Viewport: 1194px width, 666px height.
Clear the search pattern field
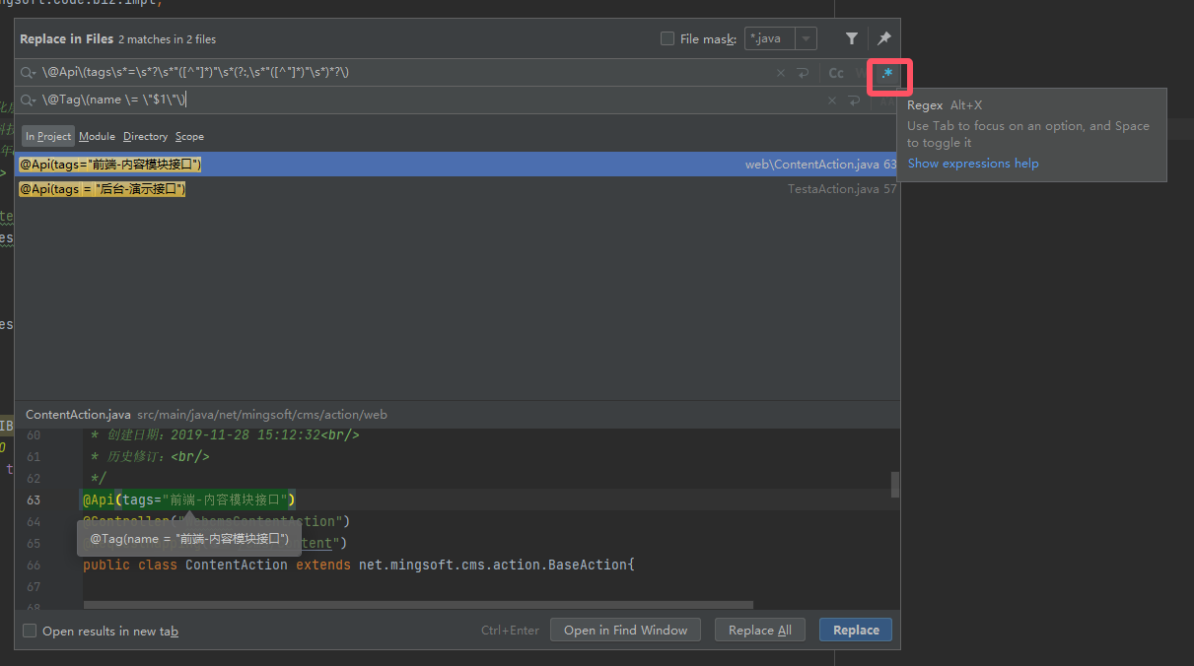(781, 73)
